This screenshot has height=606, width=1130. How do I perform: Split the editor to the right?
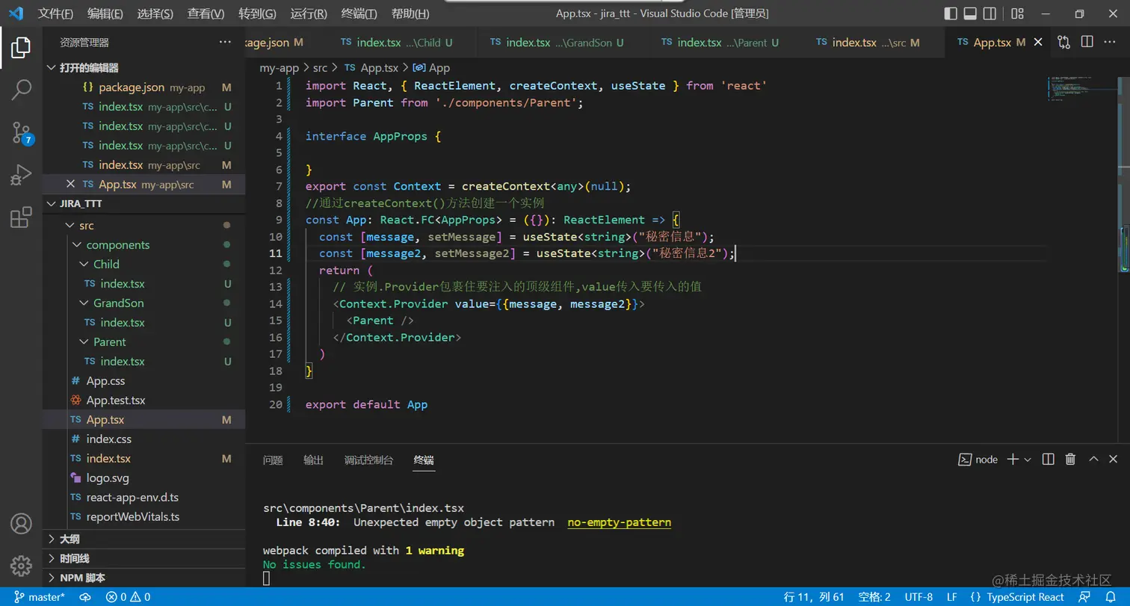click(1087, 43)
